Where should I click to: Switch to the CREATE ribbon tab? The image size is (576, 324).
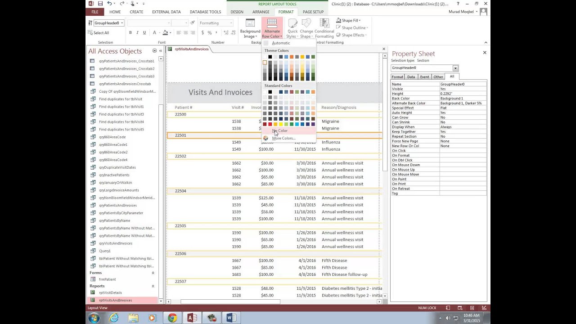[136, 12]
